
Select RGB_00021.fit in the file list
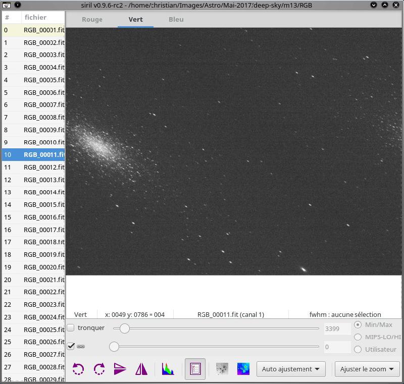pos(33,280)
